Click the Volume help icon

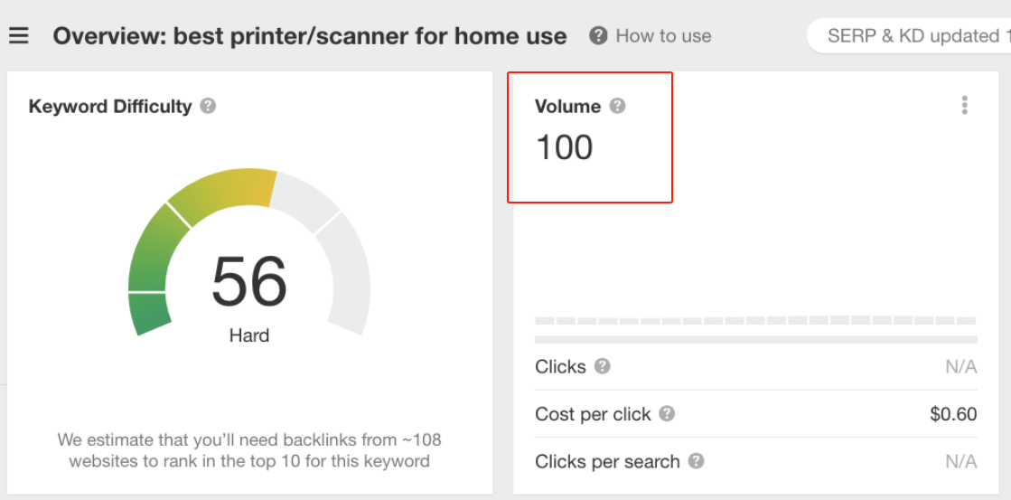click(617, 106)
